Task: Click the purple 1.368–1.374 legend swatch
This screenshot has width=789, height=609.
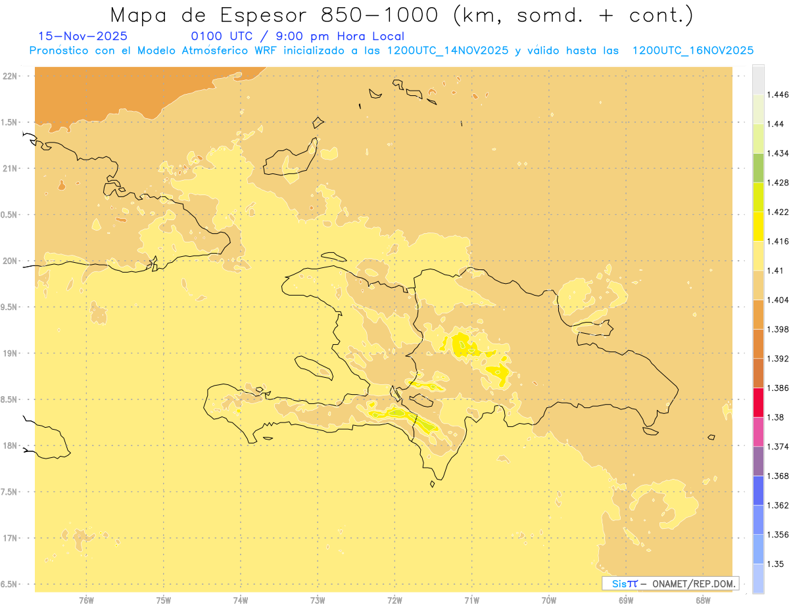Action: [x=758, y=461]
